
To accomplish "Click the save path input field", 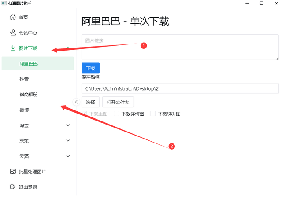I will 180,88.
